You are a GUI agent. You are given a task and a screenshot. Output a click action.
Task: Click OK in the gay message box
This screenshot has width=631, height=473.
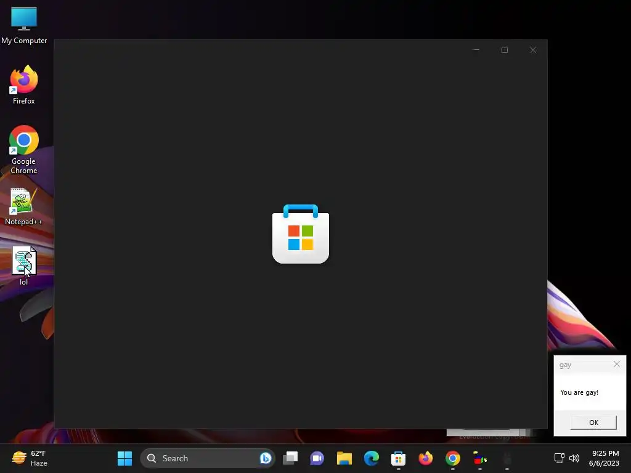pyautogui.click(x=593, y=422)
